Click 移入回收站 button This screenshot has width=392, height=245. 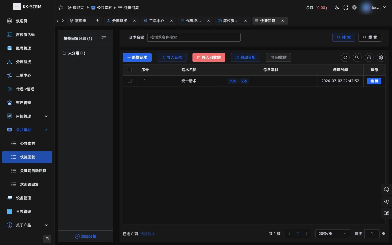pos(209,57)
